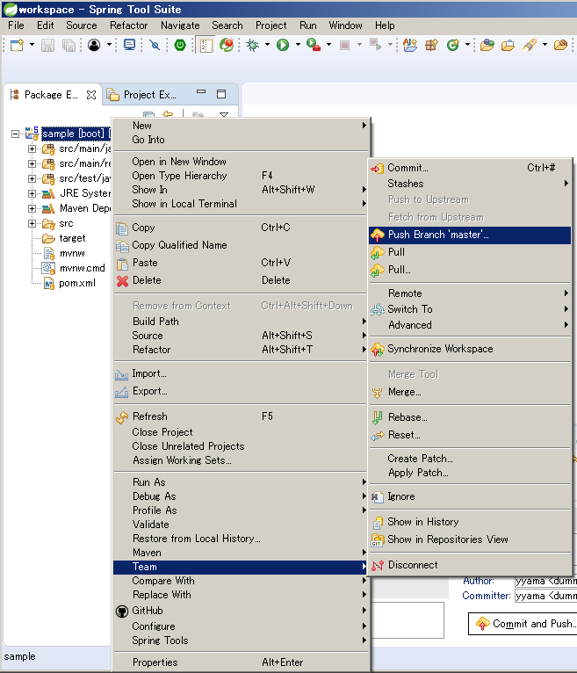
Task: Click the New Java Class green icon
Action: [x=453, y=45]
